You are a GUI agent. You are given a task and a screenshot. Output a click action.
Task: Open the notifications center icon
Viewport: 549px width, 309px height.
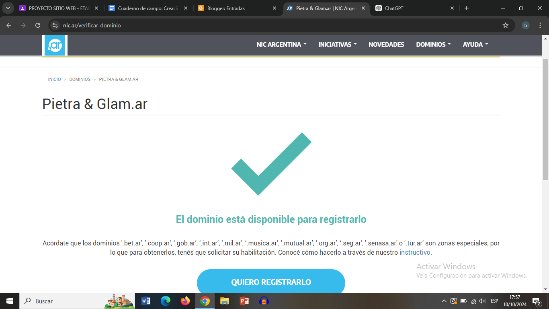point(536,301)
